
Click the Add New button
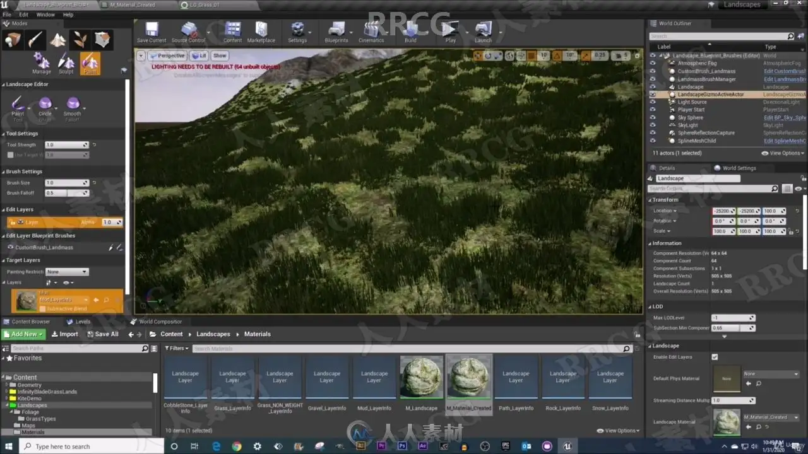[x=24, y=334]
